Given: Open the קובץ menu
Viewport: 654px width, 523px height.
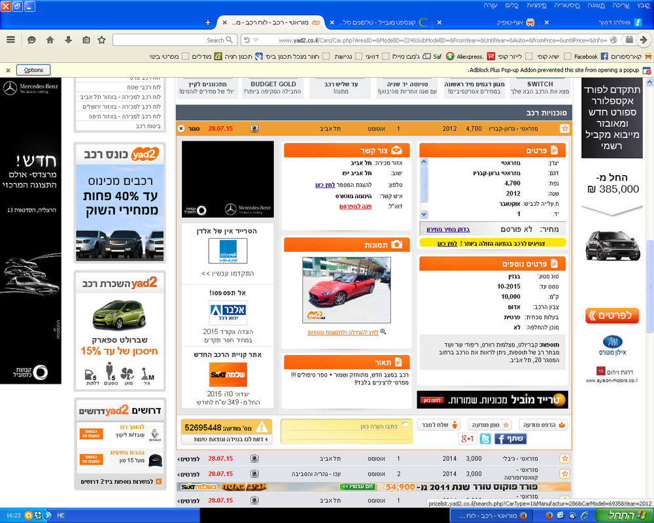Looking at the screenshot, I should [x=644, y=5].
